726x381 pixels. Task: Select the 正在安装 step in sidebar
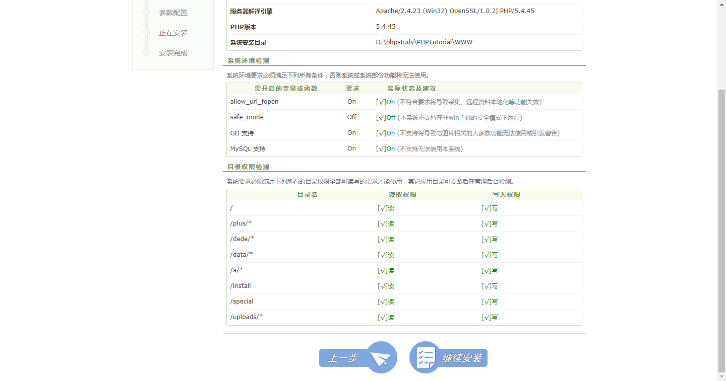(x=173, y=33)
